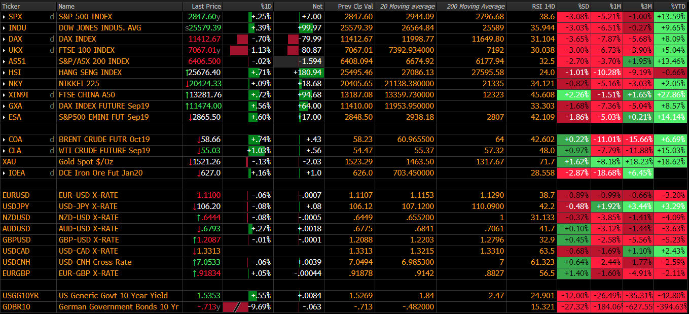Viewport: 689px width, 314px height.
Task: Click the delayed 'd' marker on UKX row
Action: [x=52, y=50]
